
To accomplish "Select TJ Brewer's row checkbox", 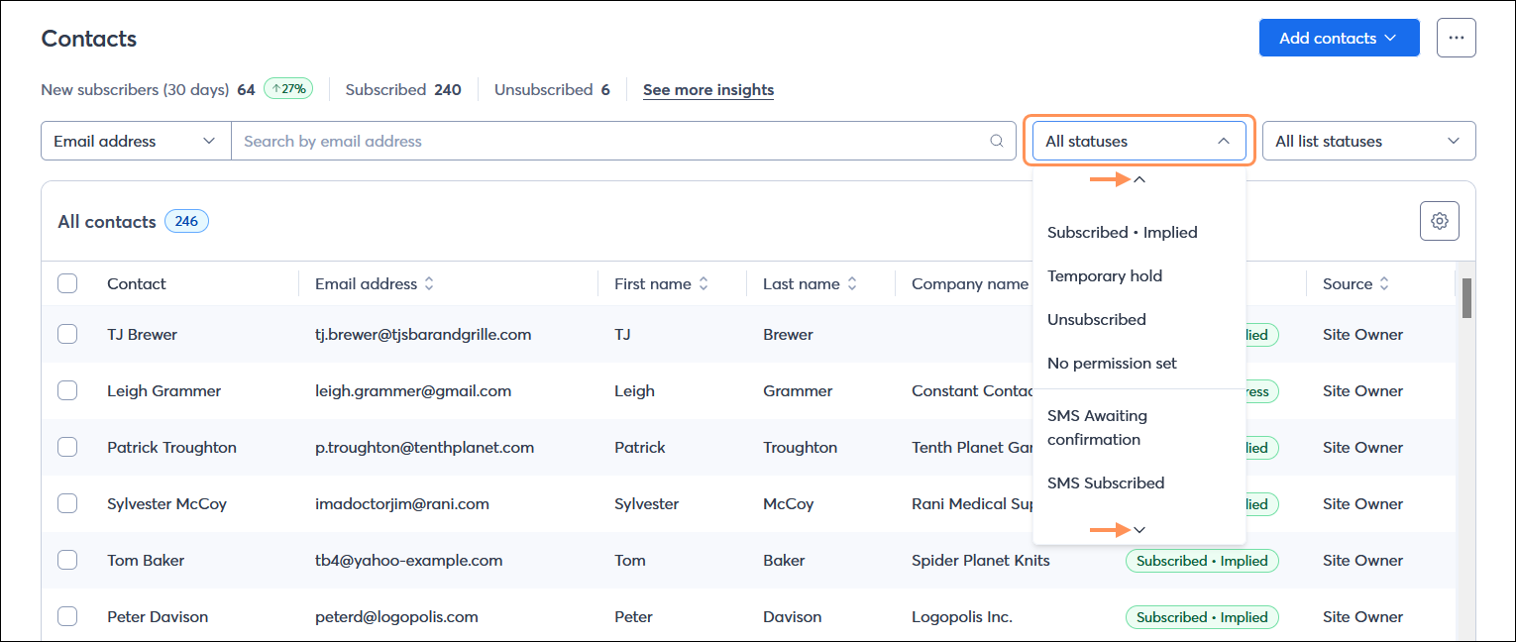I will [67, 334].
